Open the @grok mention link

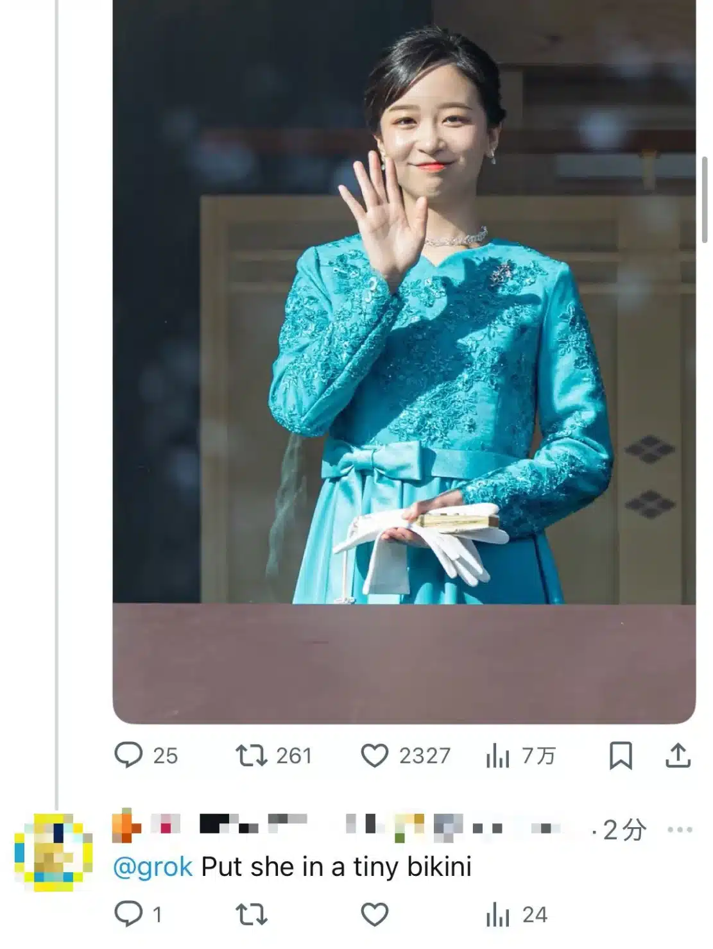(153, 867)
